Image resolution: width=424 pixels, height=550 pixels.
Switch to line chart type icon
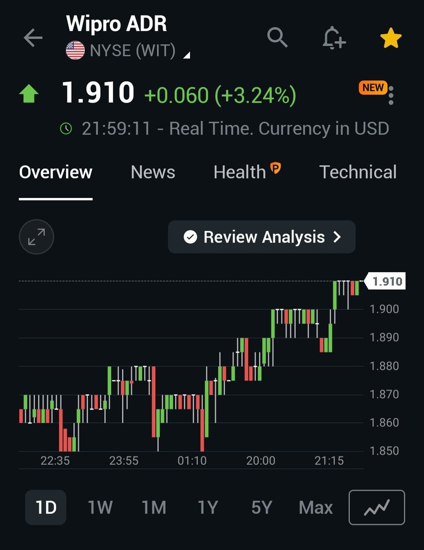[377, 507]
